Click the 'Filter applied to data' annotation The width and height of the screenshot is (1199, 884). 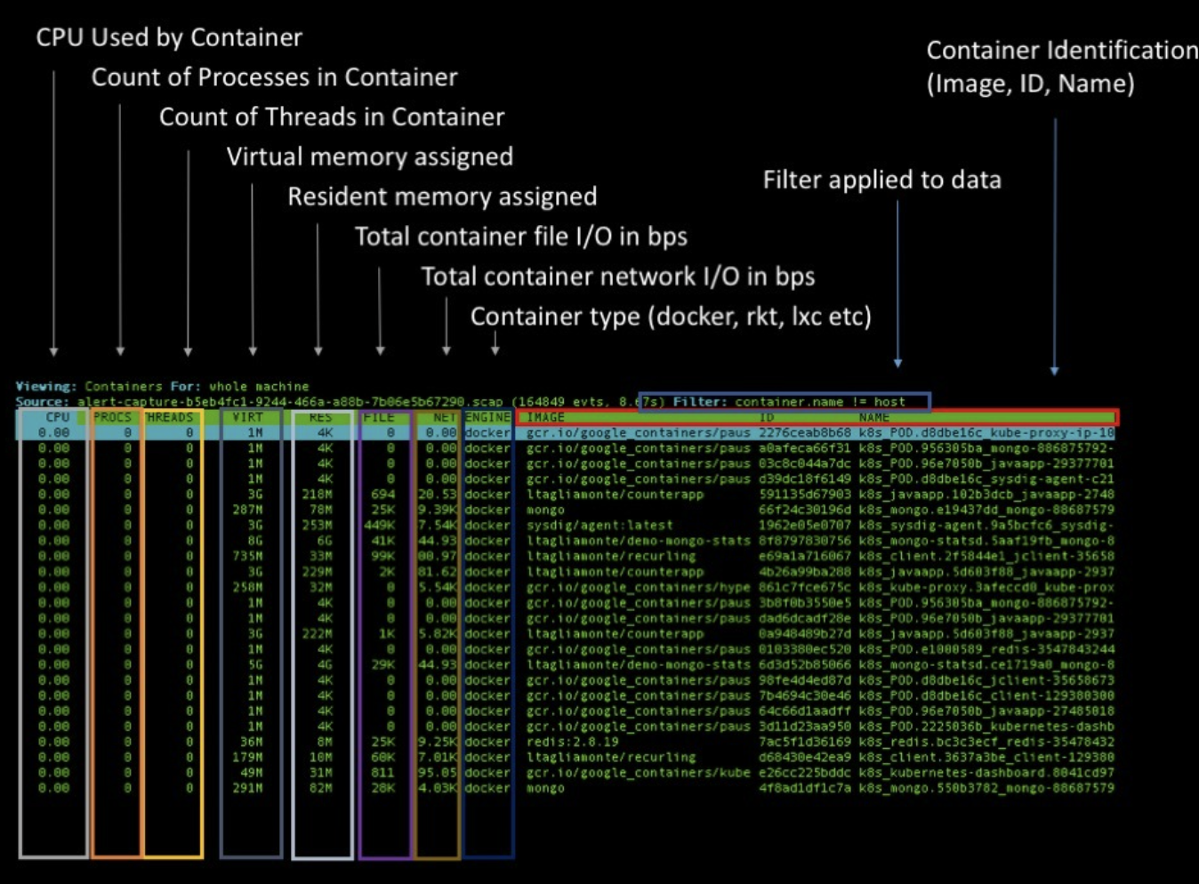click(x=881, y=181)
